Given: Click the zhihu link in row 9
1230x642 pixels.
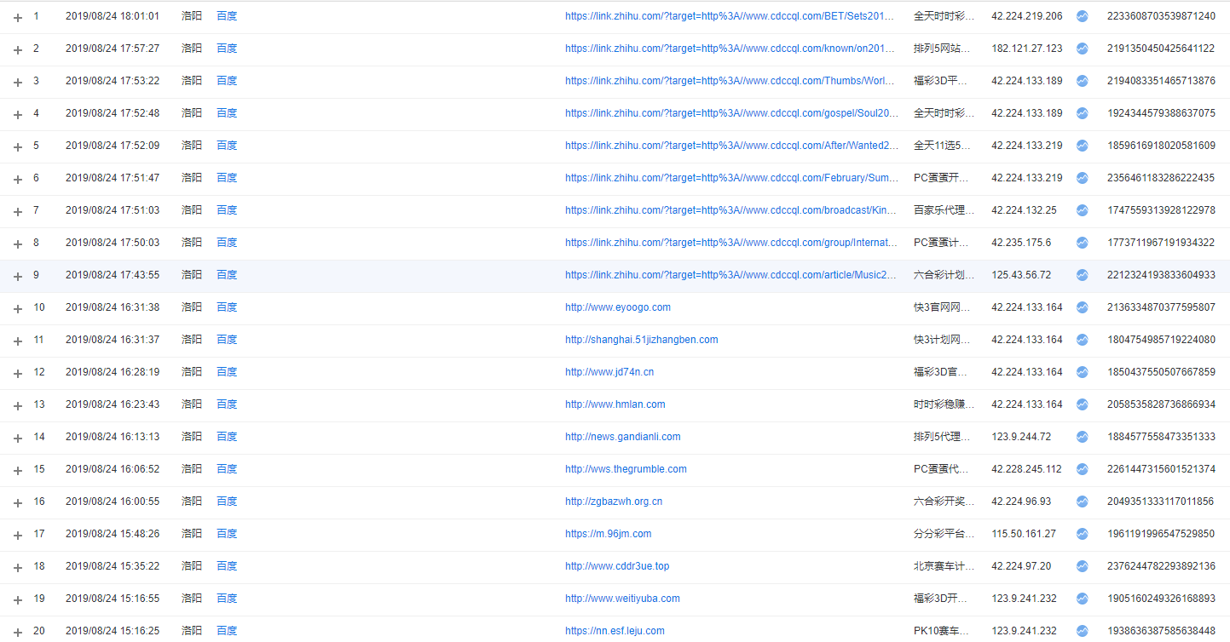Looking at the screenshot, I should 730,275.
